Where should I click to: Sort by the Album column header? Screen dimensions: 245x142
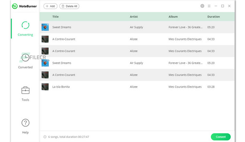click(x=173, y=17)
